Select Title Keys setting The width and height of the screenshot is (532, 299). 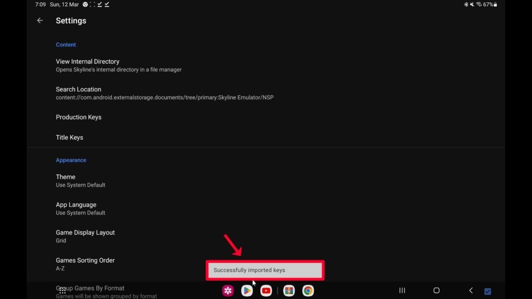70,138
